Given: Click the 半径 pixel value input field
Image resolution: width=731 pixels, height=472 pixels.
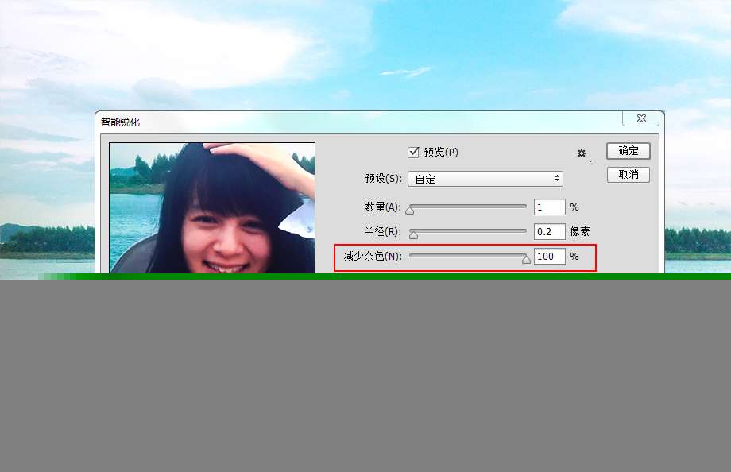Looking at the screenshot, I should point(549,231).
